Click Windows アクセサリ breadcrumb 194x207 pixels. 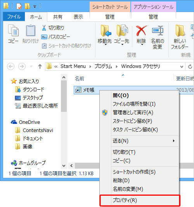(140, 66)
